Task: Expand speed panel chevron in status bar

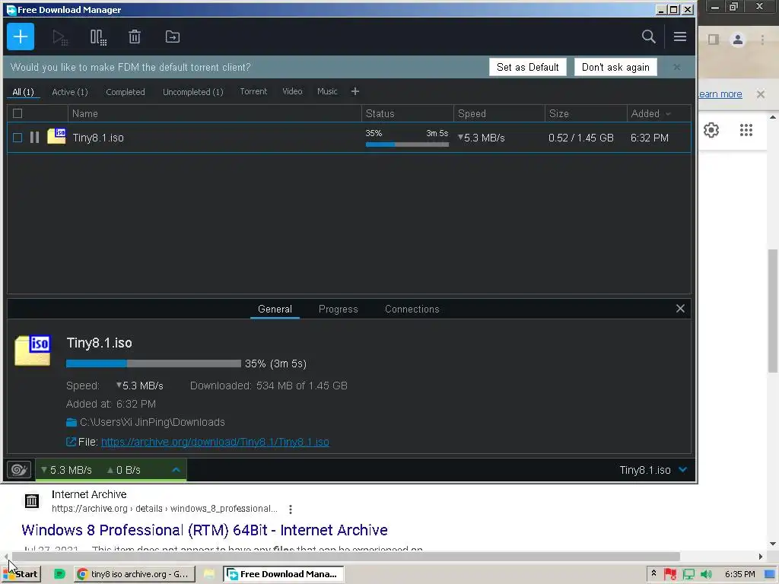Action: pos(176,470)
